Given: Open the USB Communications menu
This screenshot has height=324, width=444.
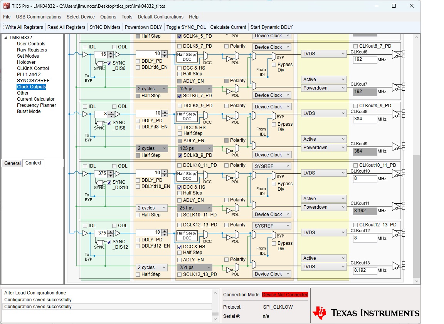Looking at the screenshot, I should tap(38, 17).
